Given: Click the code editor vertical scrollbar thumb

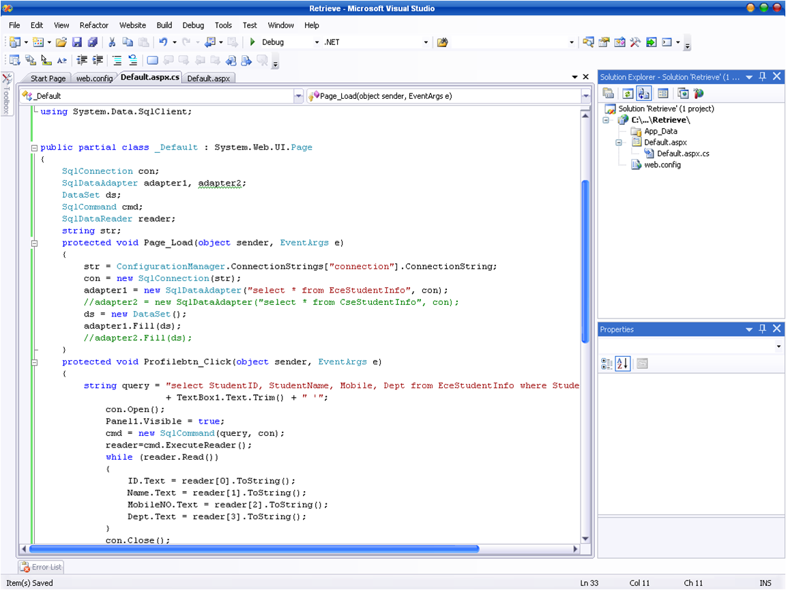Looking at the screenshot, I should (585, 262).
